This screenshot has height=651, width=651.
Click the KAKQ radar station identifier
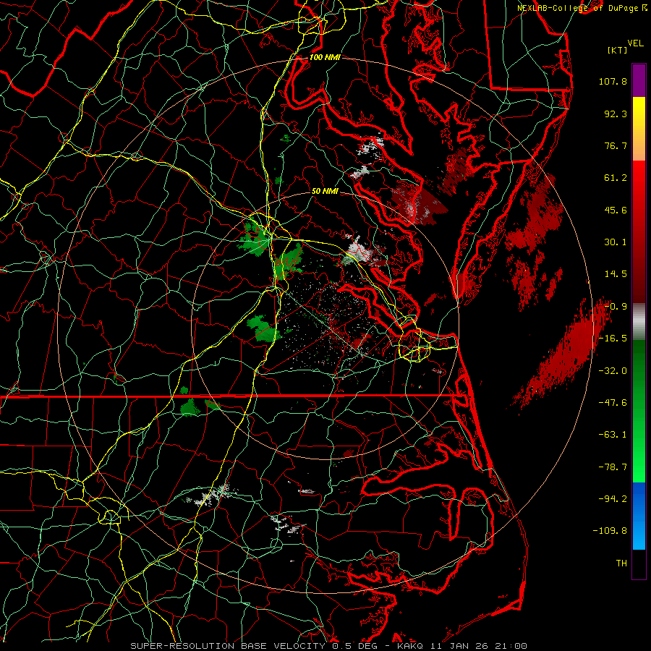(x=410, y=646)
